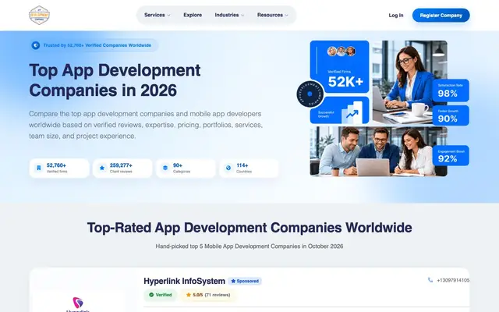Screen dimensions: 499x312
Task: Click 'Top-Rated App Development Companies Worldwide' heading
Action: tap(249, 228)
